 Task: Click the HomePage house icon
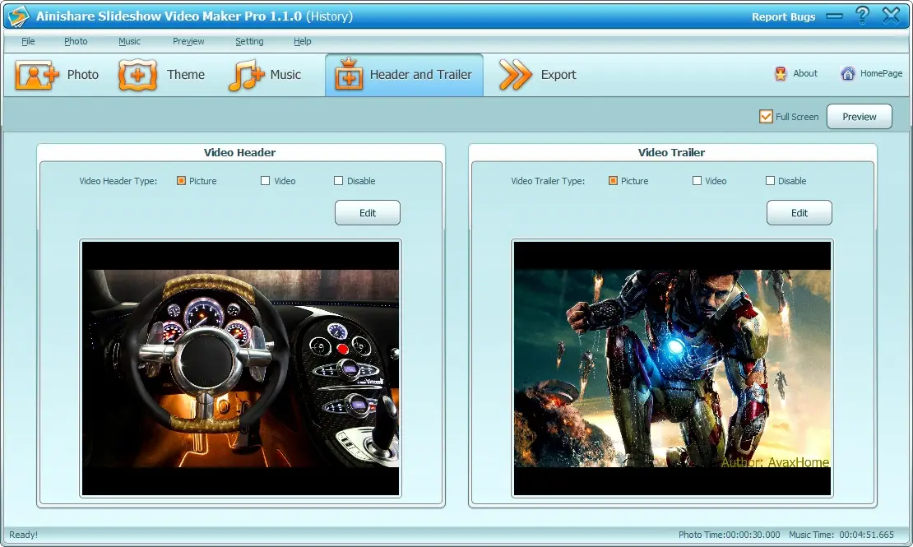847,73
